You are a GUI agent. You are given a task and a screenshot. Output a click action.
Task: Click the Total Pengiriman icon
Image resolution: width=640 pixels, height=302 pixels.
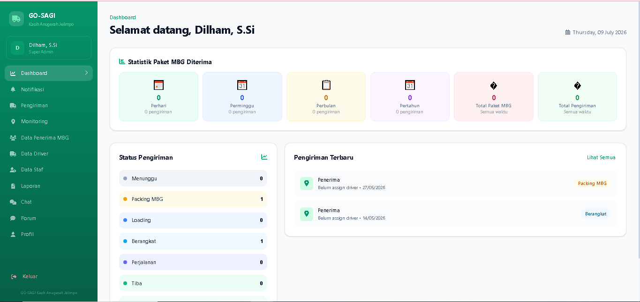(578, 86)
